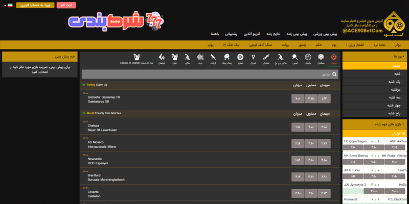Open the پوپ game link
The image size is (409, 204).
tap(211, 45)
